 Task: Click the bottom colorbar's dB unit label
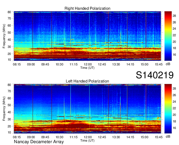tap(168, 136)
